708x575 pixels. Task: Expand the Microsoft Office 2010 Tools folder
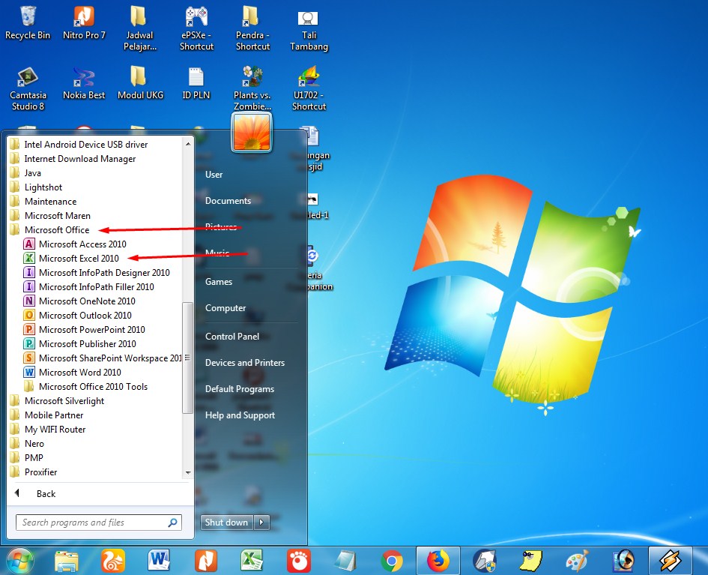click(x=93, y=387)
